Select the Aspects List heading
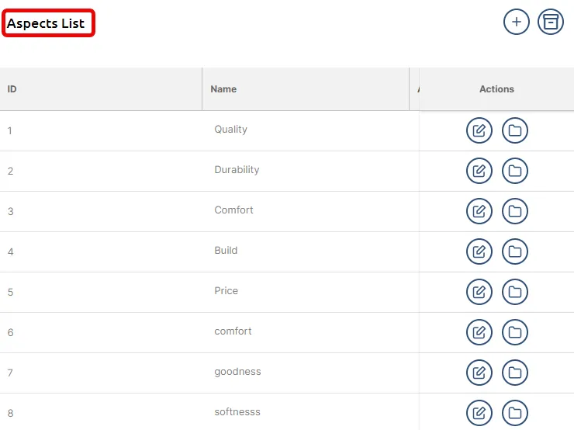 coord(46,23)
